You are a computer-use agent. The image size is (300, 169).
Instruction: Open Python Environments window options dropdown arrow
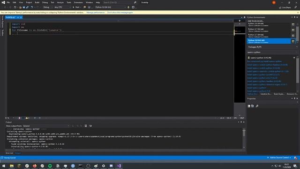(292, 17)
